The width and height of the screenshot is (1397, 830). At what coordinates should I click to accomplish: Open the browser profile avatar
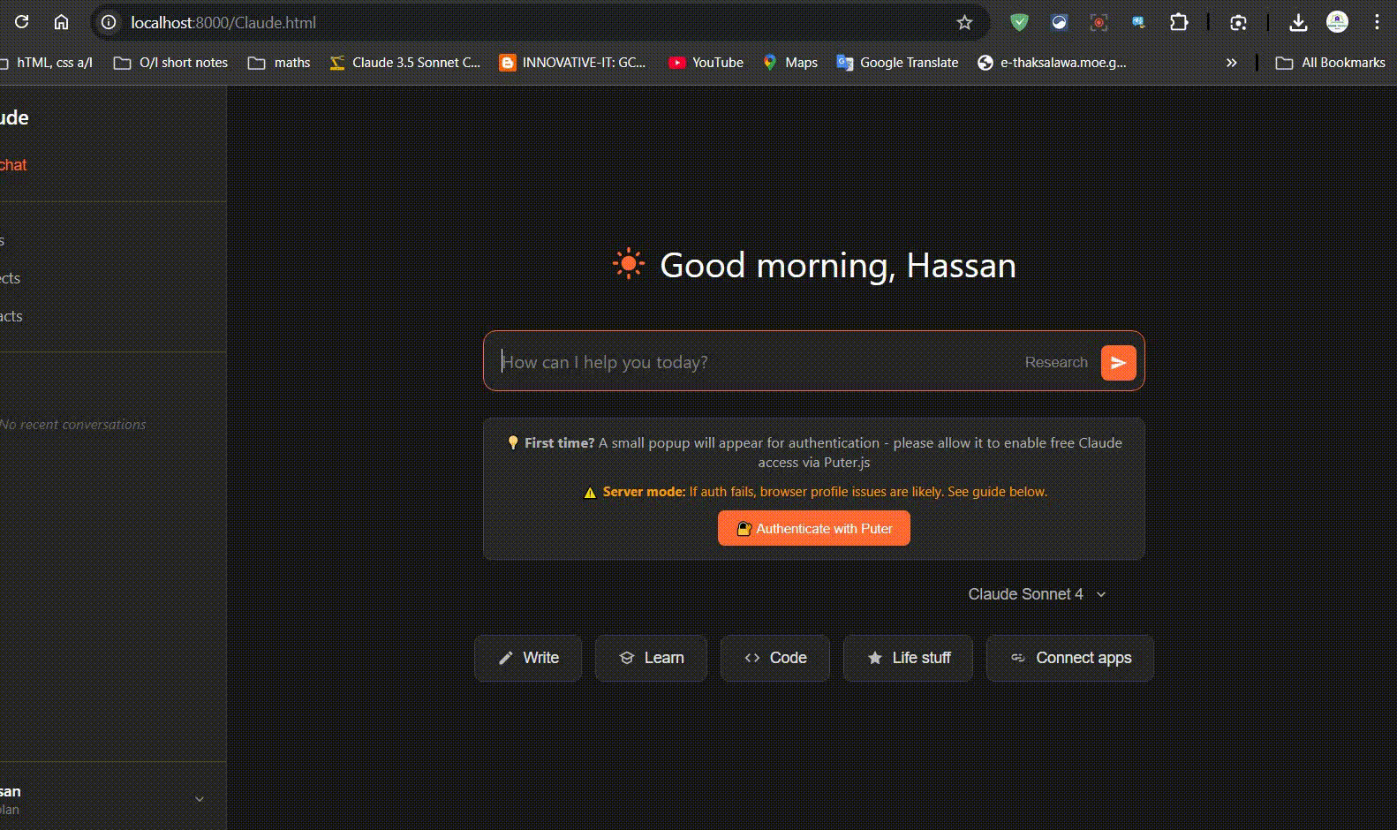coord(1337,22)
